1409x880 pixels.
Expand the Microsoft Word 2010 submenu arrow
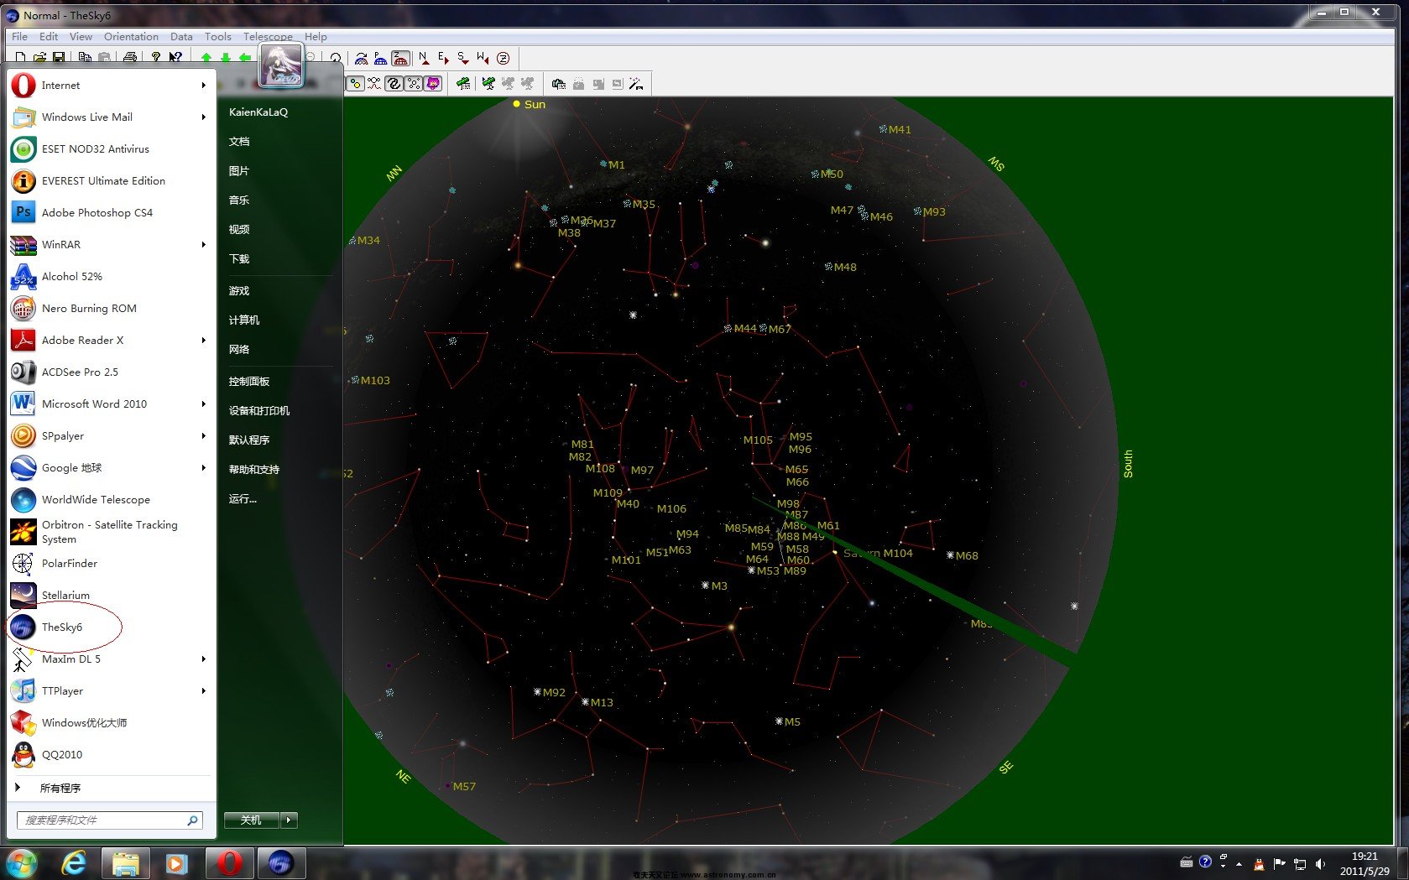point(203,404)
